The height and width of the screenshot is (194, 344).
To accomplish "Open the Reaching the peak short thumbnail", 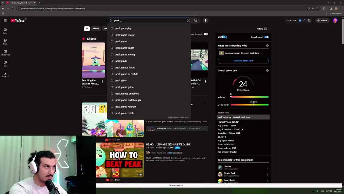I will click(x=93, y=60).
